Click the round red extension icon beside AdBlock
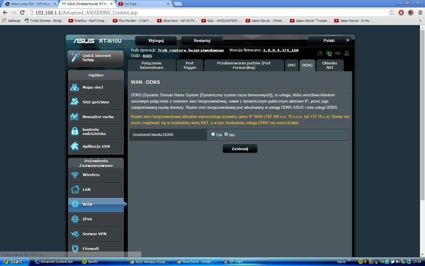Screen dimensions: 425x266 click(x=411, y=12)
